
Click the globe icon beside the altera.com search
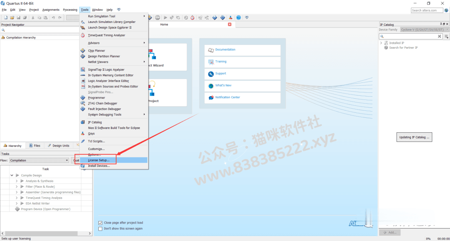coord(446,10)
